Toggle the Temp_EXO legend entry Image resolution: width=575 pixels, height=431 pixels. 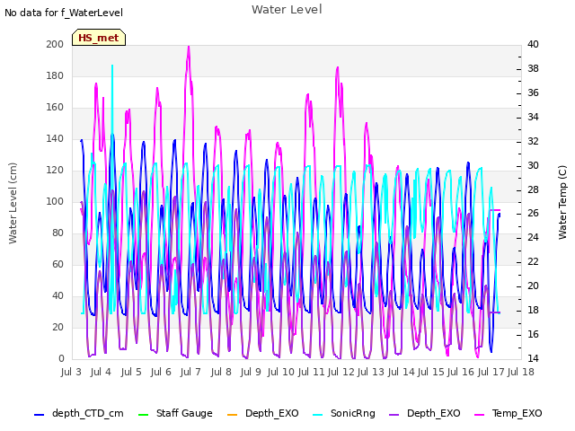[x=508, y=413]
